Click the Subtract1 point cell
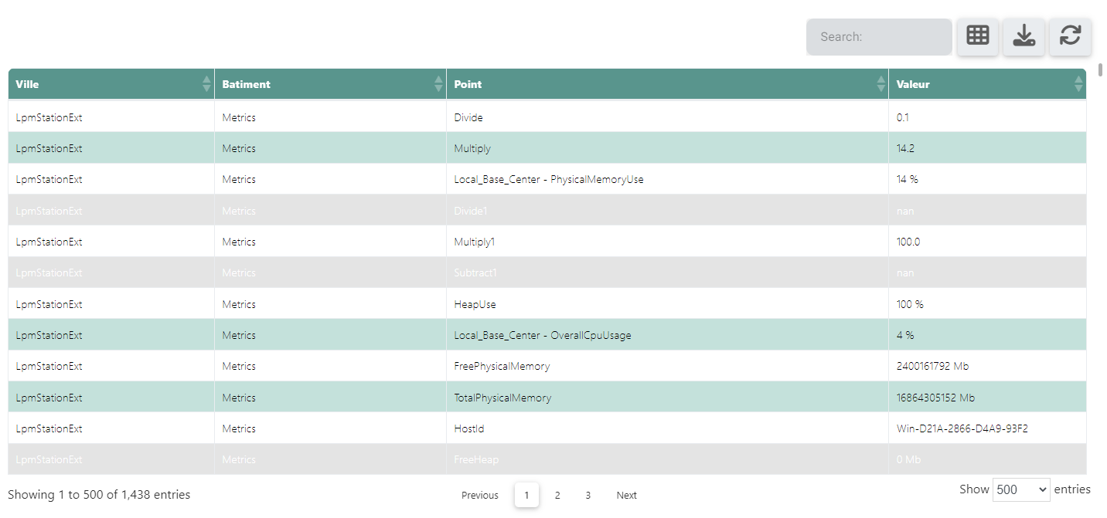The height and width of the screenshot is (518, 1107). [x=667, y=273]
